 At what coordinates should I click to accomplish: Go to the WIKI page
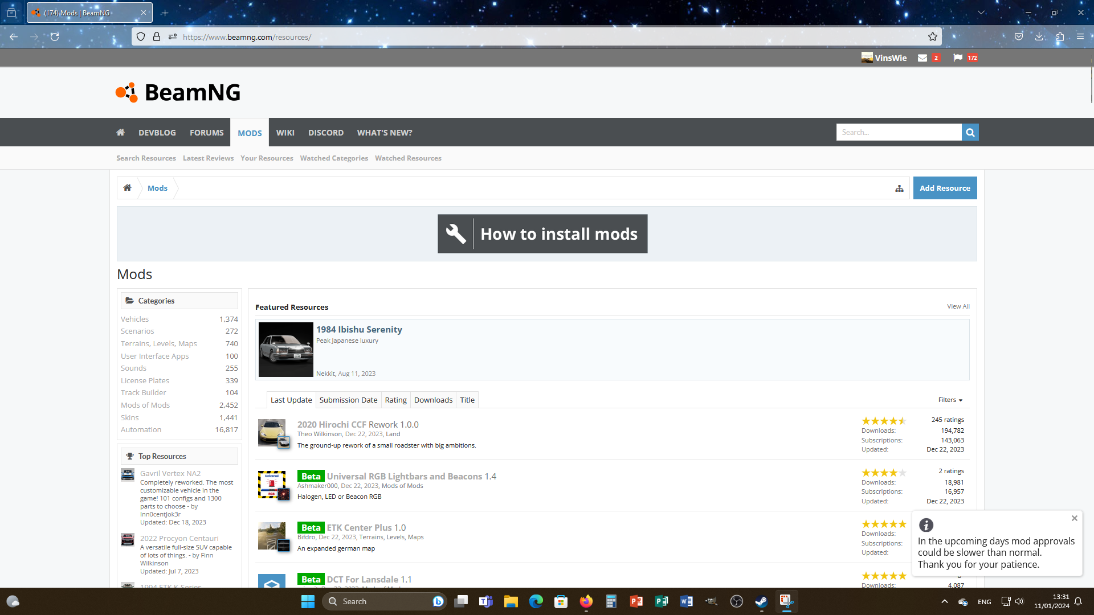[285, 132]
